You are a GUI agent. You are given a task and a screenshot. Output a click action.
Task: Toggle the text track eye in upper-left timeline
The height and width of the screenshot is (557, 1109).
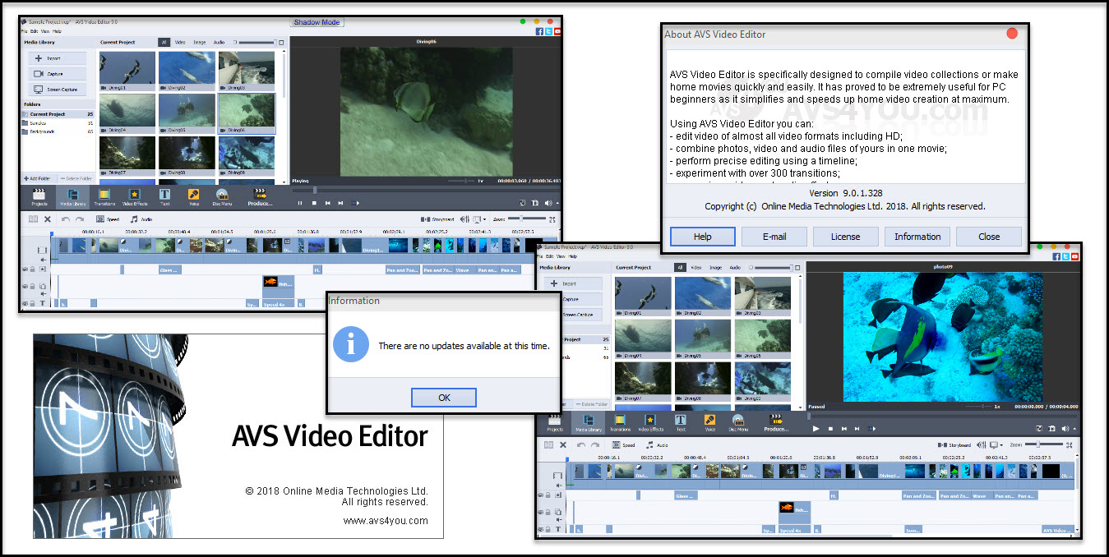pos(25,303)
